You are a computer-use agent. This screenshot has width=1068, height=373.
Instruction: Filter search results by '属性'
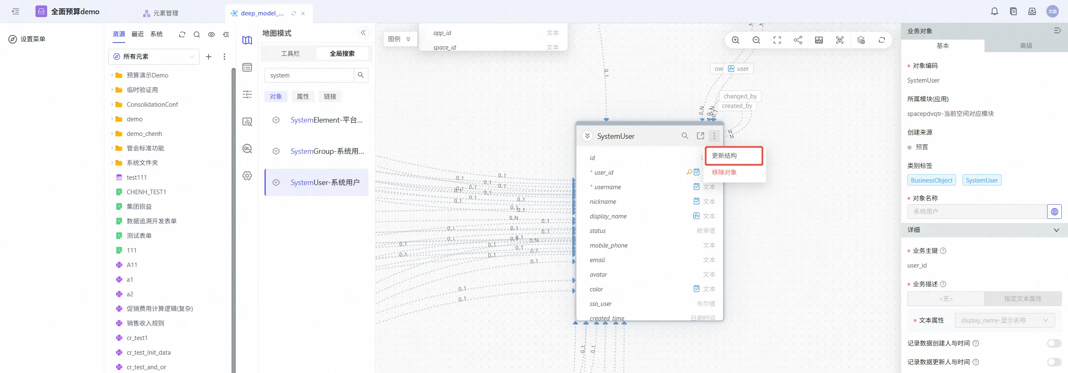303,97
